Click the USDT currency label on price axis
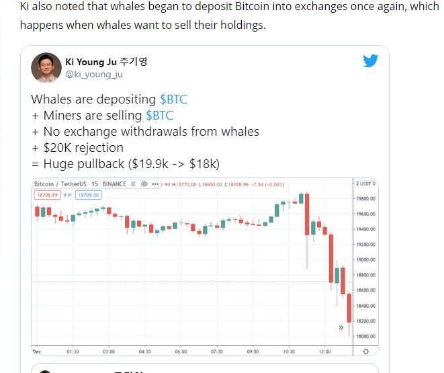 pyautogui.click(x=367, y=183)
